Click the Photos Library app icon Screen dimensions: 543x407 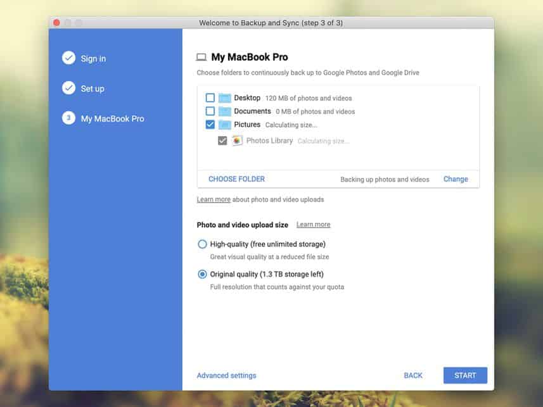coord(237,141)
